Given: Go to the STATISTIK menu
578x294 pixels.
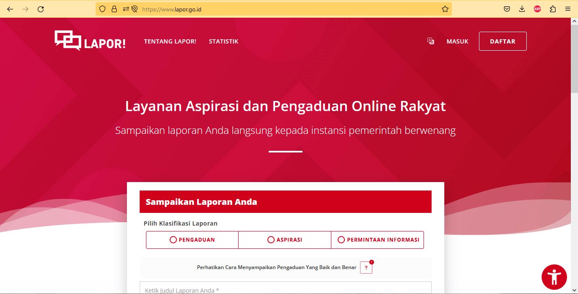Looking at the screenshot, I should [x=223, y=41].
